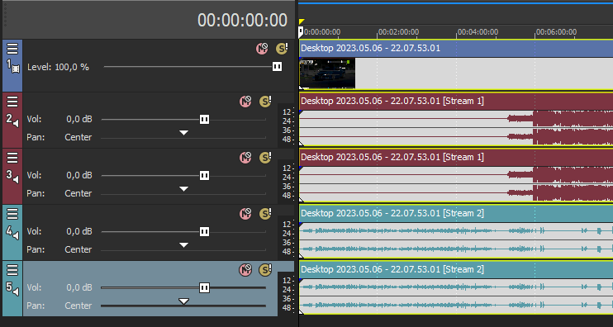The width and height of the screenshot is (613, 327).
Task: Click track 2 Pan slider handle
Action: (183, 133)
